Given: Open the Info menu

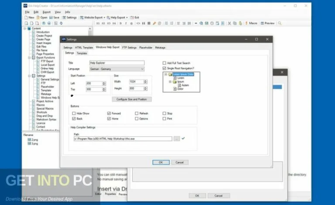Looking at the screenshot, I should click(68, 12).
